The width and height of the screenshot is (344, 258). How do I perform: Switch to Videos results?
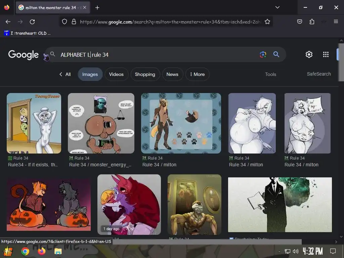116,74
